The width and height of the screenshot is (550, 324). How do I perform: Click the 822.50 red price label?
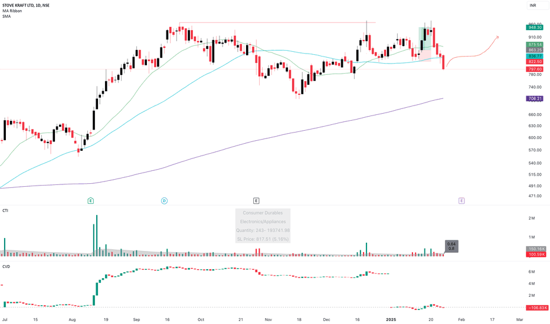535,62
